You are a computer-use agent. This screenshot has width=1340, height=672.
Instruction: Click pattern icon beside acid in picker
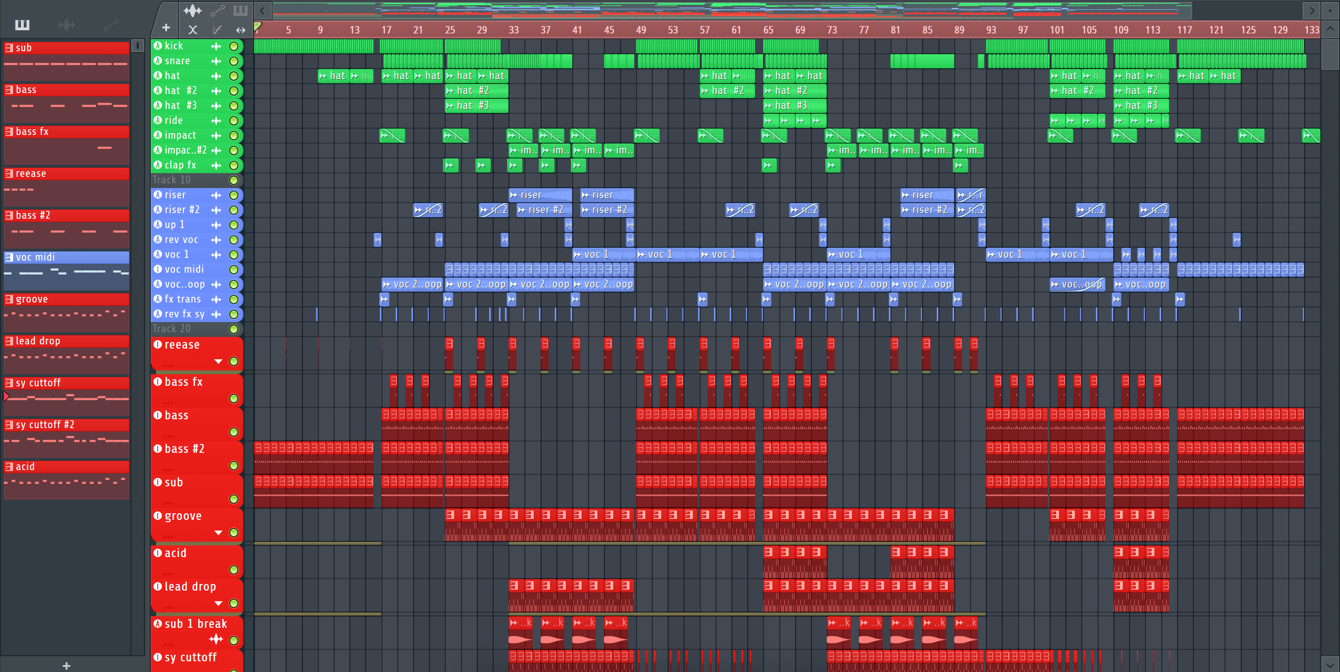click(9, 467)
